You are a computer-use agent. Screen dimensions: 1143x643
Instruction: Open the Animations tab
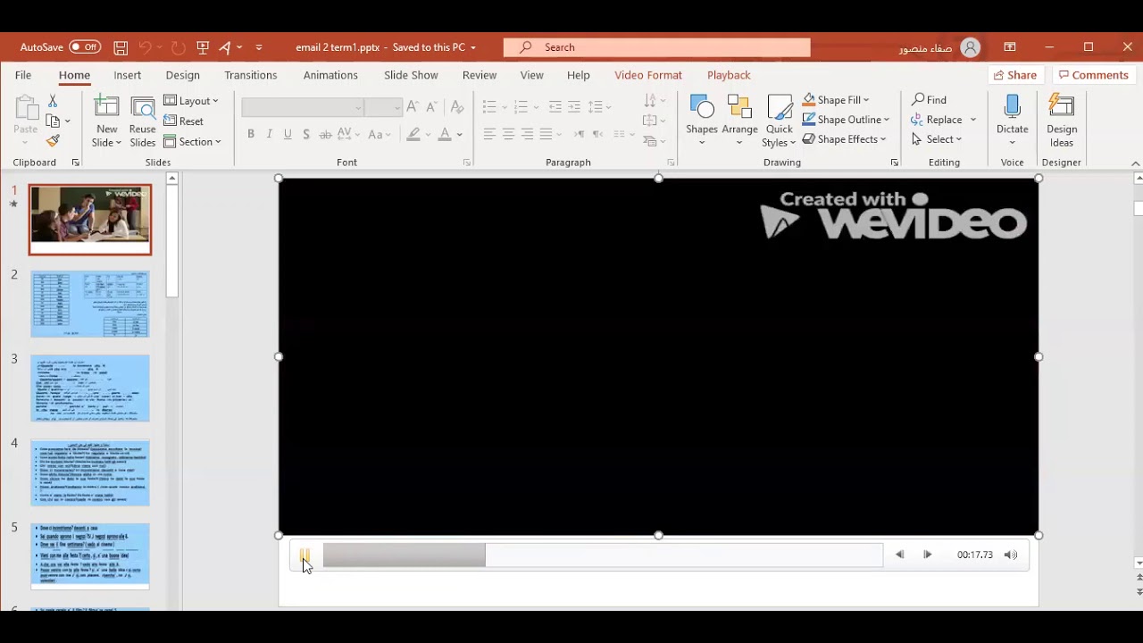pyautogui.click(x=330, y=75)
